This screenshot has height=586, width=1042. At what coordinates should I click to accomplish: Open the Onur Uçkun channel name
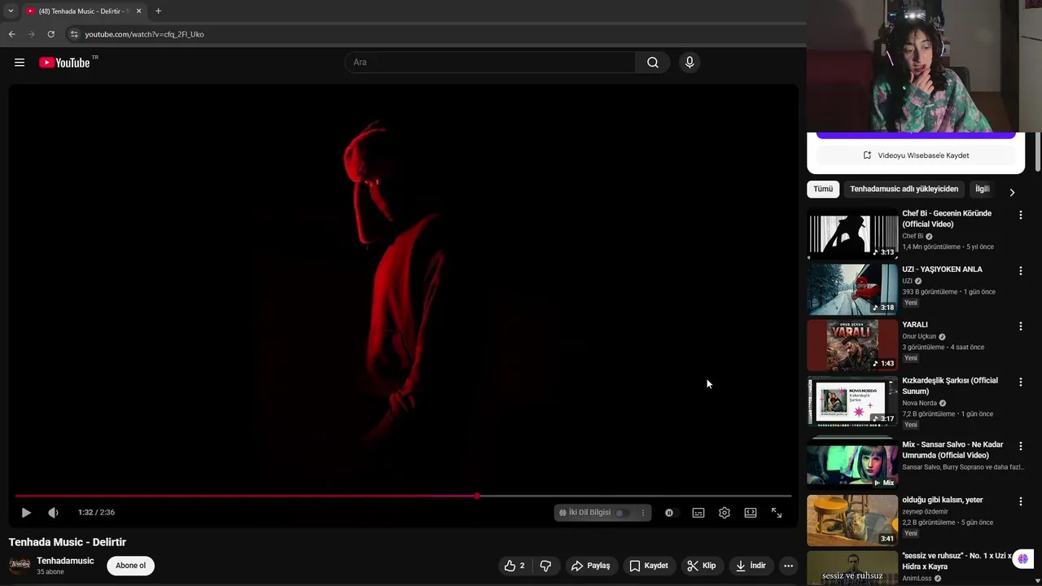[x=919, y=336]
